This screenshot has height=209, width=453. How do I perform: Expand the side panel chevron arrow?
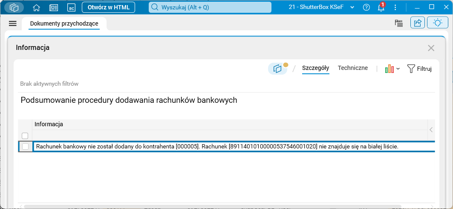(x=431, y=130)
